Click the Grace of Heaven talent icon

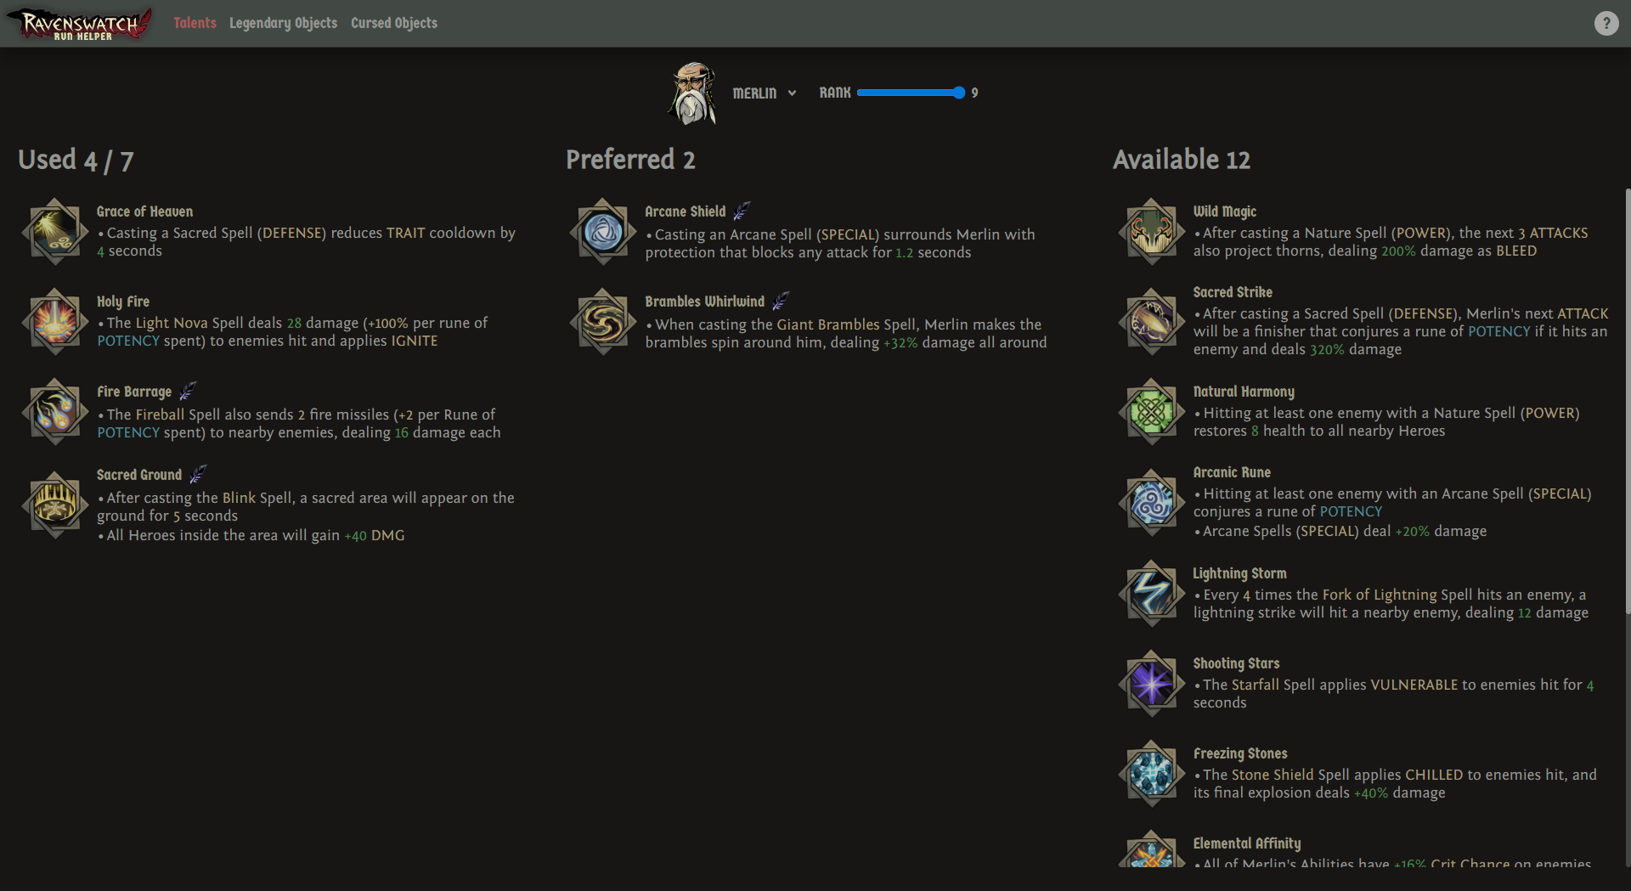55,231
